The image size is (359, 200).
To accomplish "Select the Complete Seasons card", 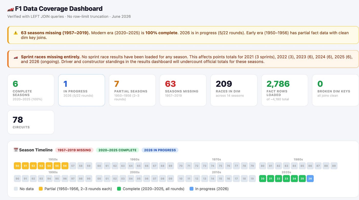I will pos(31,90).
